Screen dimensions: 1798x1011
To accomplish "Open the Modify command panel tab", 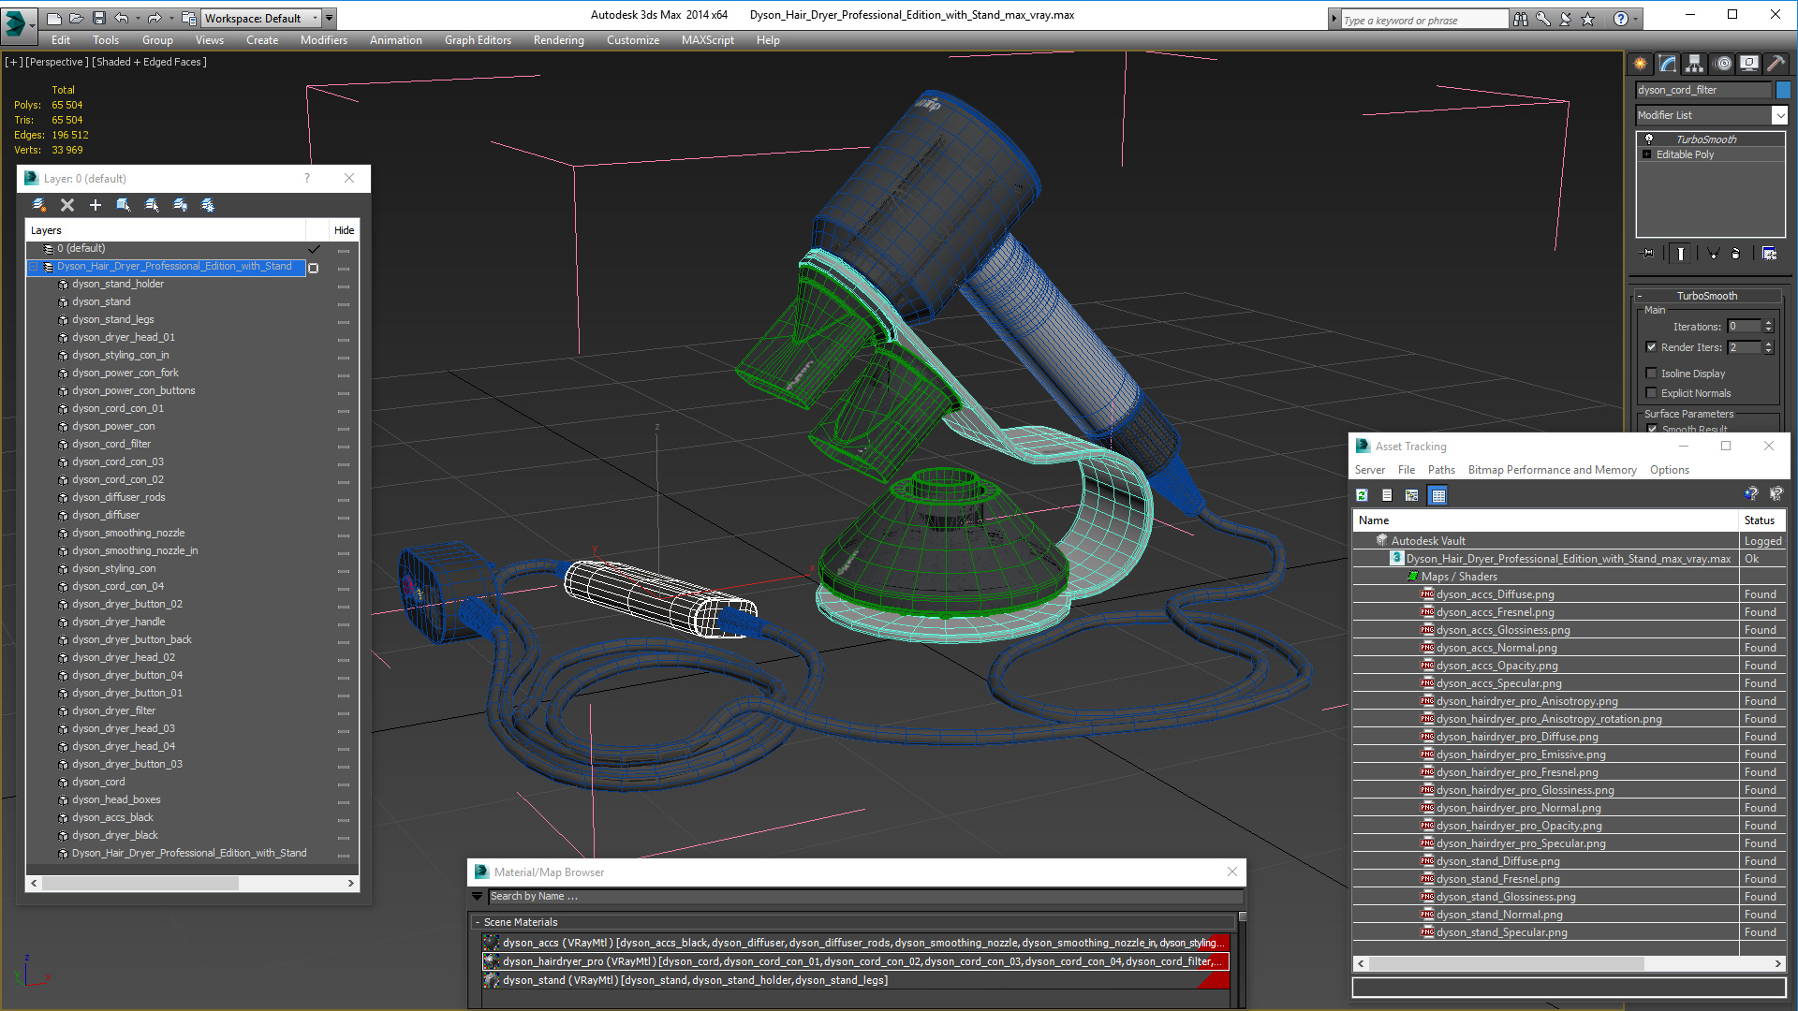I will pos(1668,64).
